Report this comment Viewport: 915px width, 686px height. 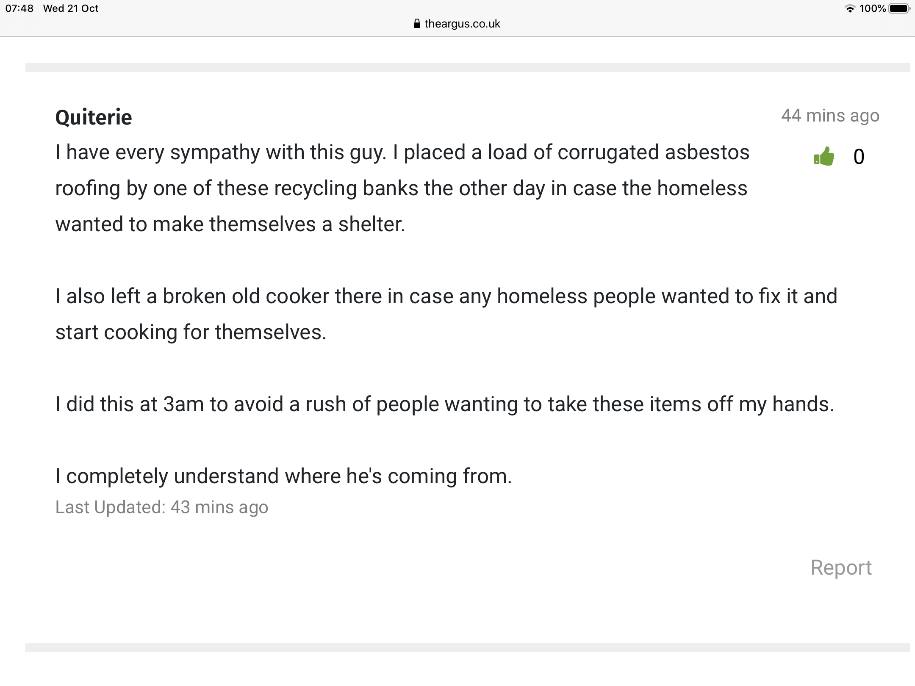point(841,567)
